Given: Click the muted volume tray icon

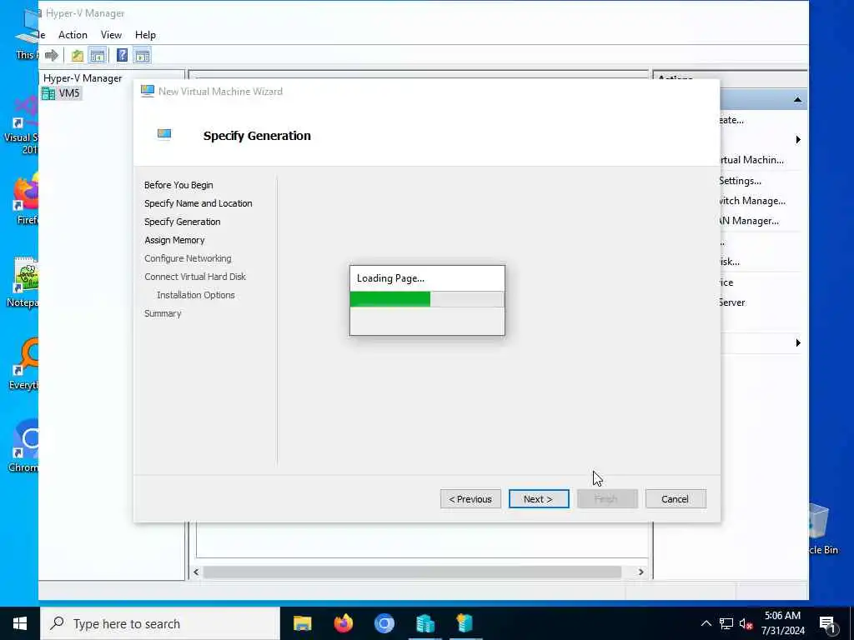Looking at the screenshot, I should pos(746,624).
